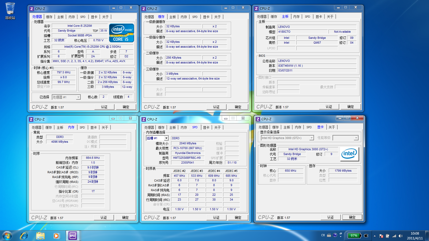This screenshot has height=241, width=429.
Task: Click the CPU-Z title icon of memory window
Action: pos(31,119)
